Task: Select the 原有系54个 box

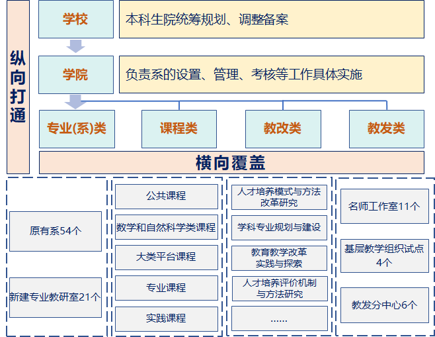Action: point(56,231)
